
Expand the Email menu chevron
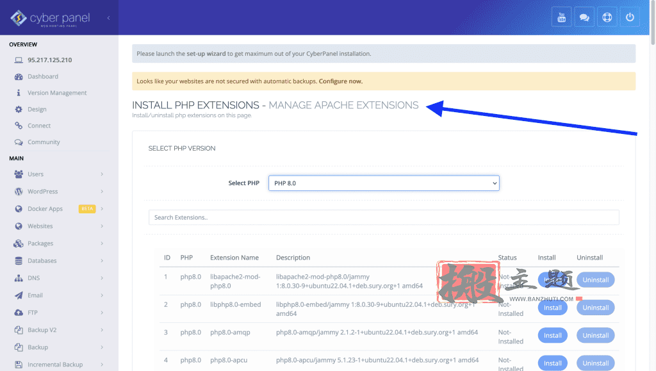tap(102, 295)
